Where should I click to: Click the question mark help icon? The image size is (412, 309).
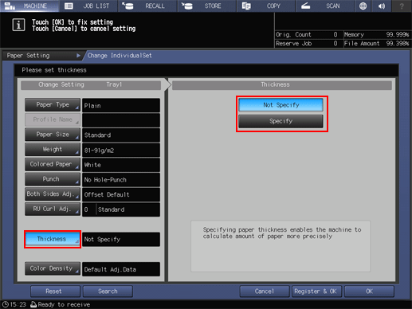click(x=402, y=6)
